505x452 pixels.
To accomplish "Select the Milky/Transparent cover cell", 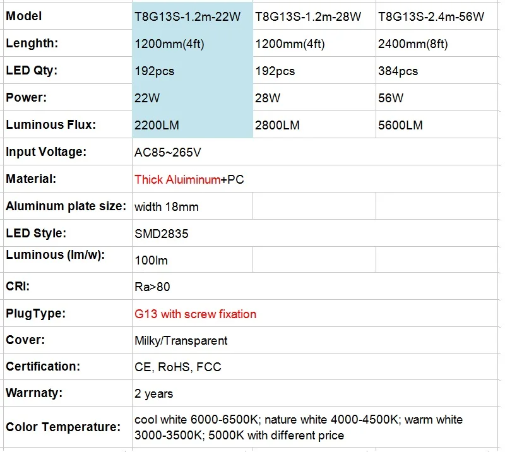I will pyautogui.click(x=180, y=340).
